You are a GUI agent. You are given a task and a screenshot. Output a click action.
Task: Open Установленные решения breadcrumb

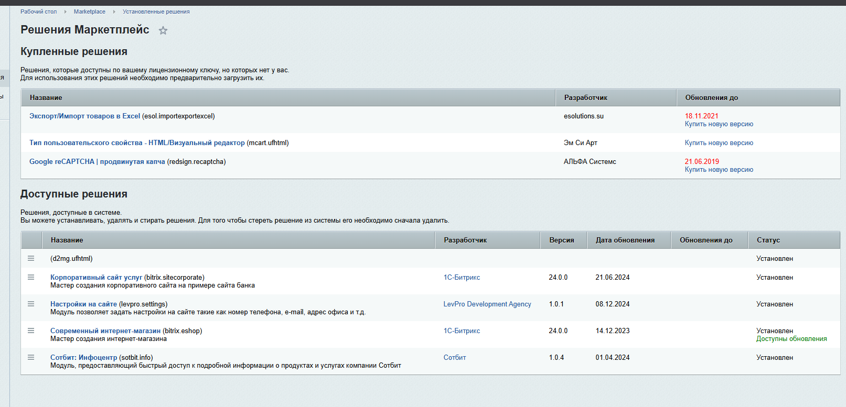156,12
